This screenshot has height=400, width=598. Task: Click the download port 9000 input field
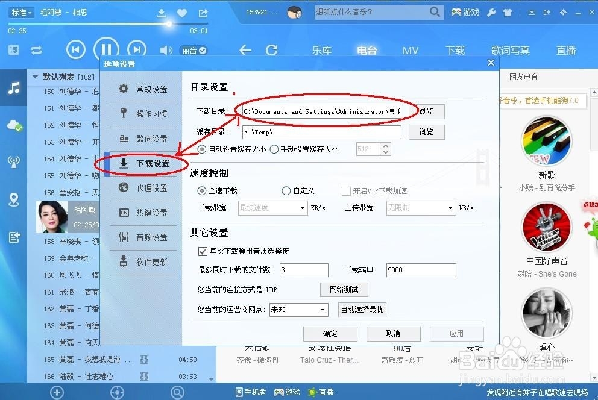[x=421, y=270]
